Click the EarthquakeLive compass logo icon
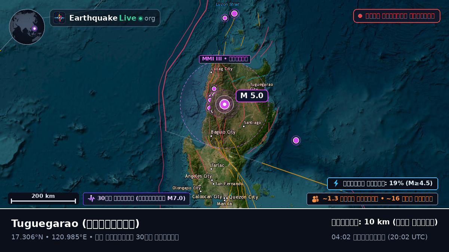This screenshot has width=449, height=252. (x=59, y=18)
